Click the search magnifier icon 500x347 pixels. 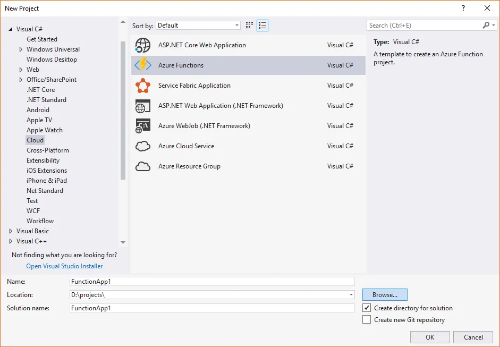coord(485,25)
